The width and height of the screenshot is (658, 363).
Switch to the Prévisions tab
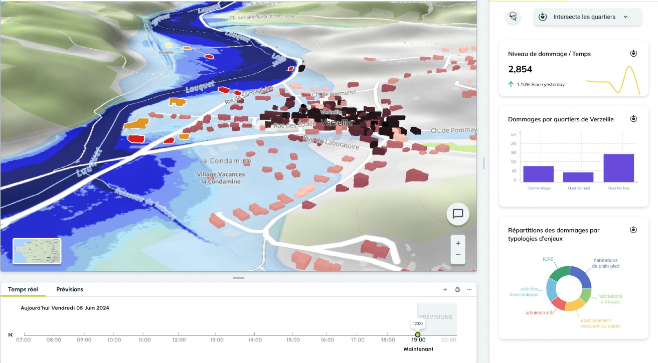(x=70, y=289)
